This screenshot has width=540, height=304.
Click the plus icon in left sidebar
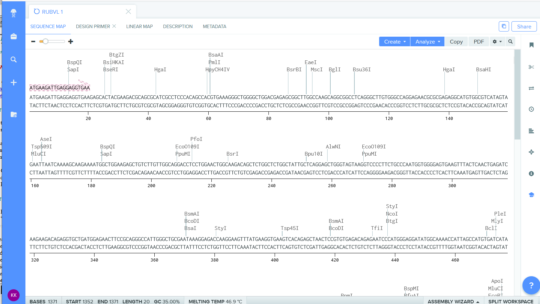[13, 83]
